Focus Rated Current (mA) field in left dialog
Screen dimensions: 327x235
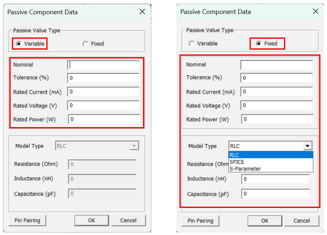(104, 92)
